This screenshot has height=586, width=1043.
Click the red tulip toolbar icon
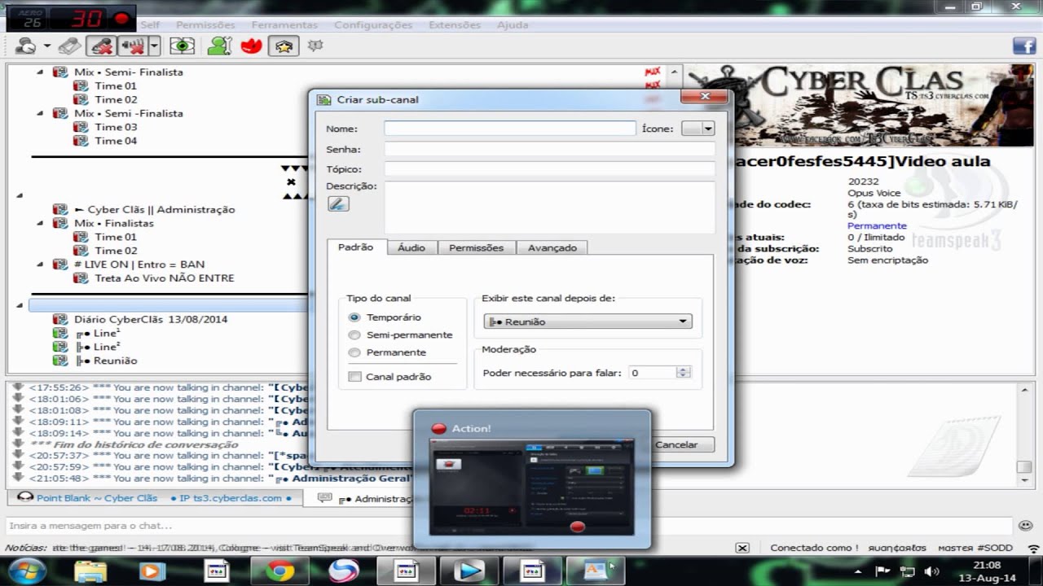tap(251, 46)
